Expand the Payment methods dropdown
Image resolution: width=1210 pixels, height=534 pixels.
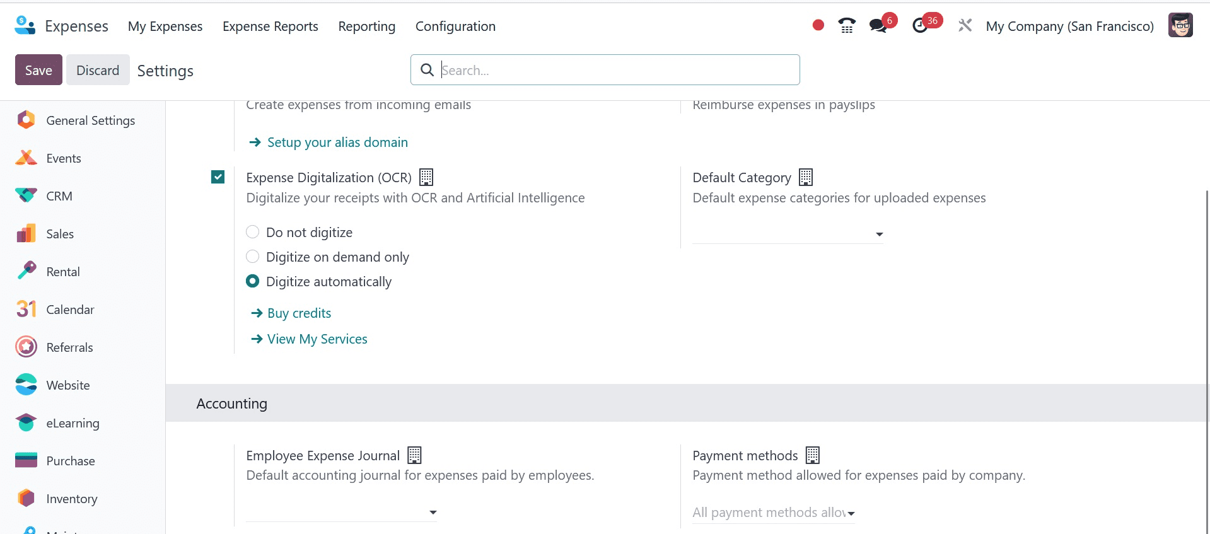[774, 513]
